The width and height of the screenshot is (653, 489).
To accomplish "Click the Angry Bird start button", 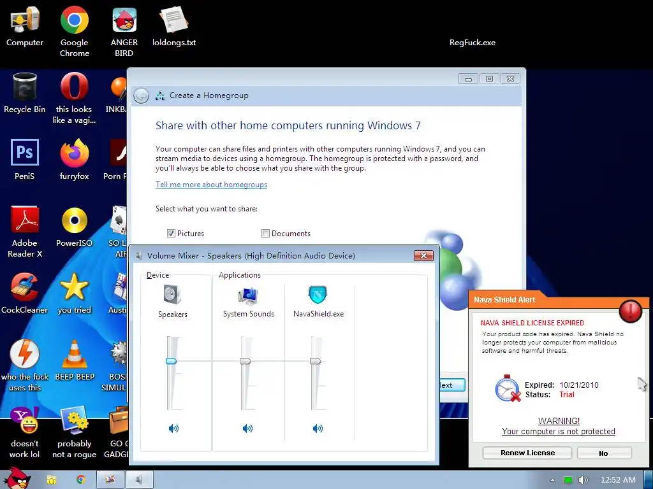I will (17, 478).
